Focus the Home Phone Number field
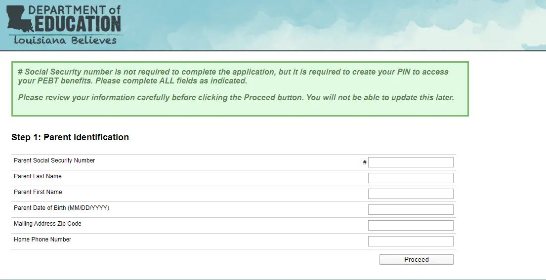546x280 pixels. [411, 241]
